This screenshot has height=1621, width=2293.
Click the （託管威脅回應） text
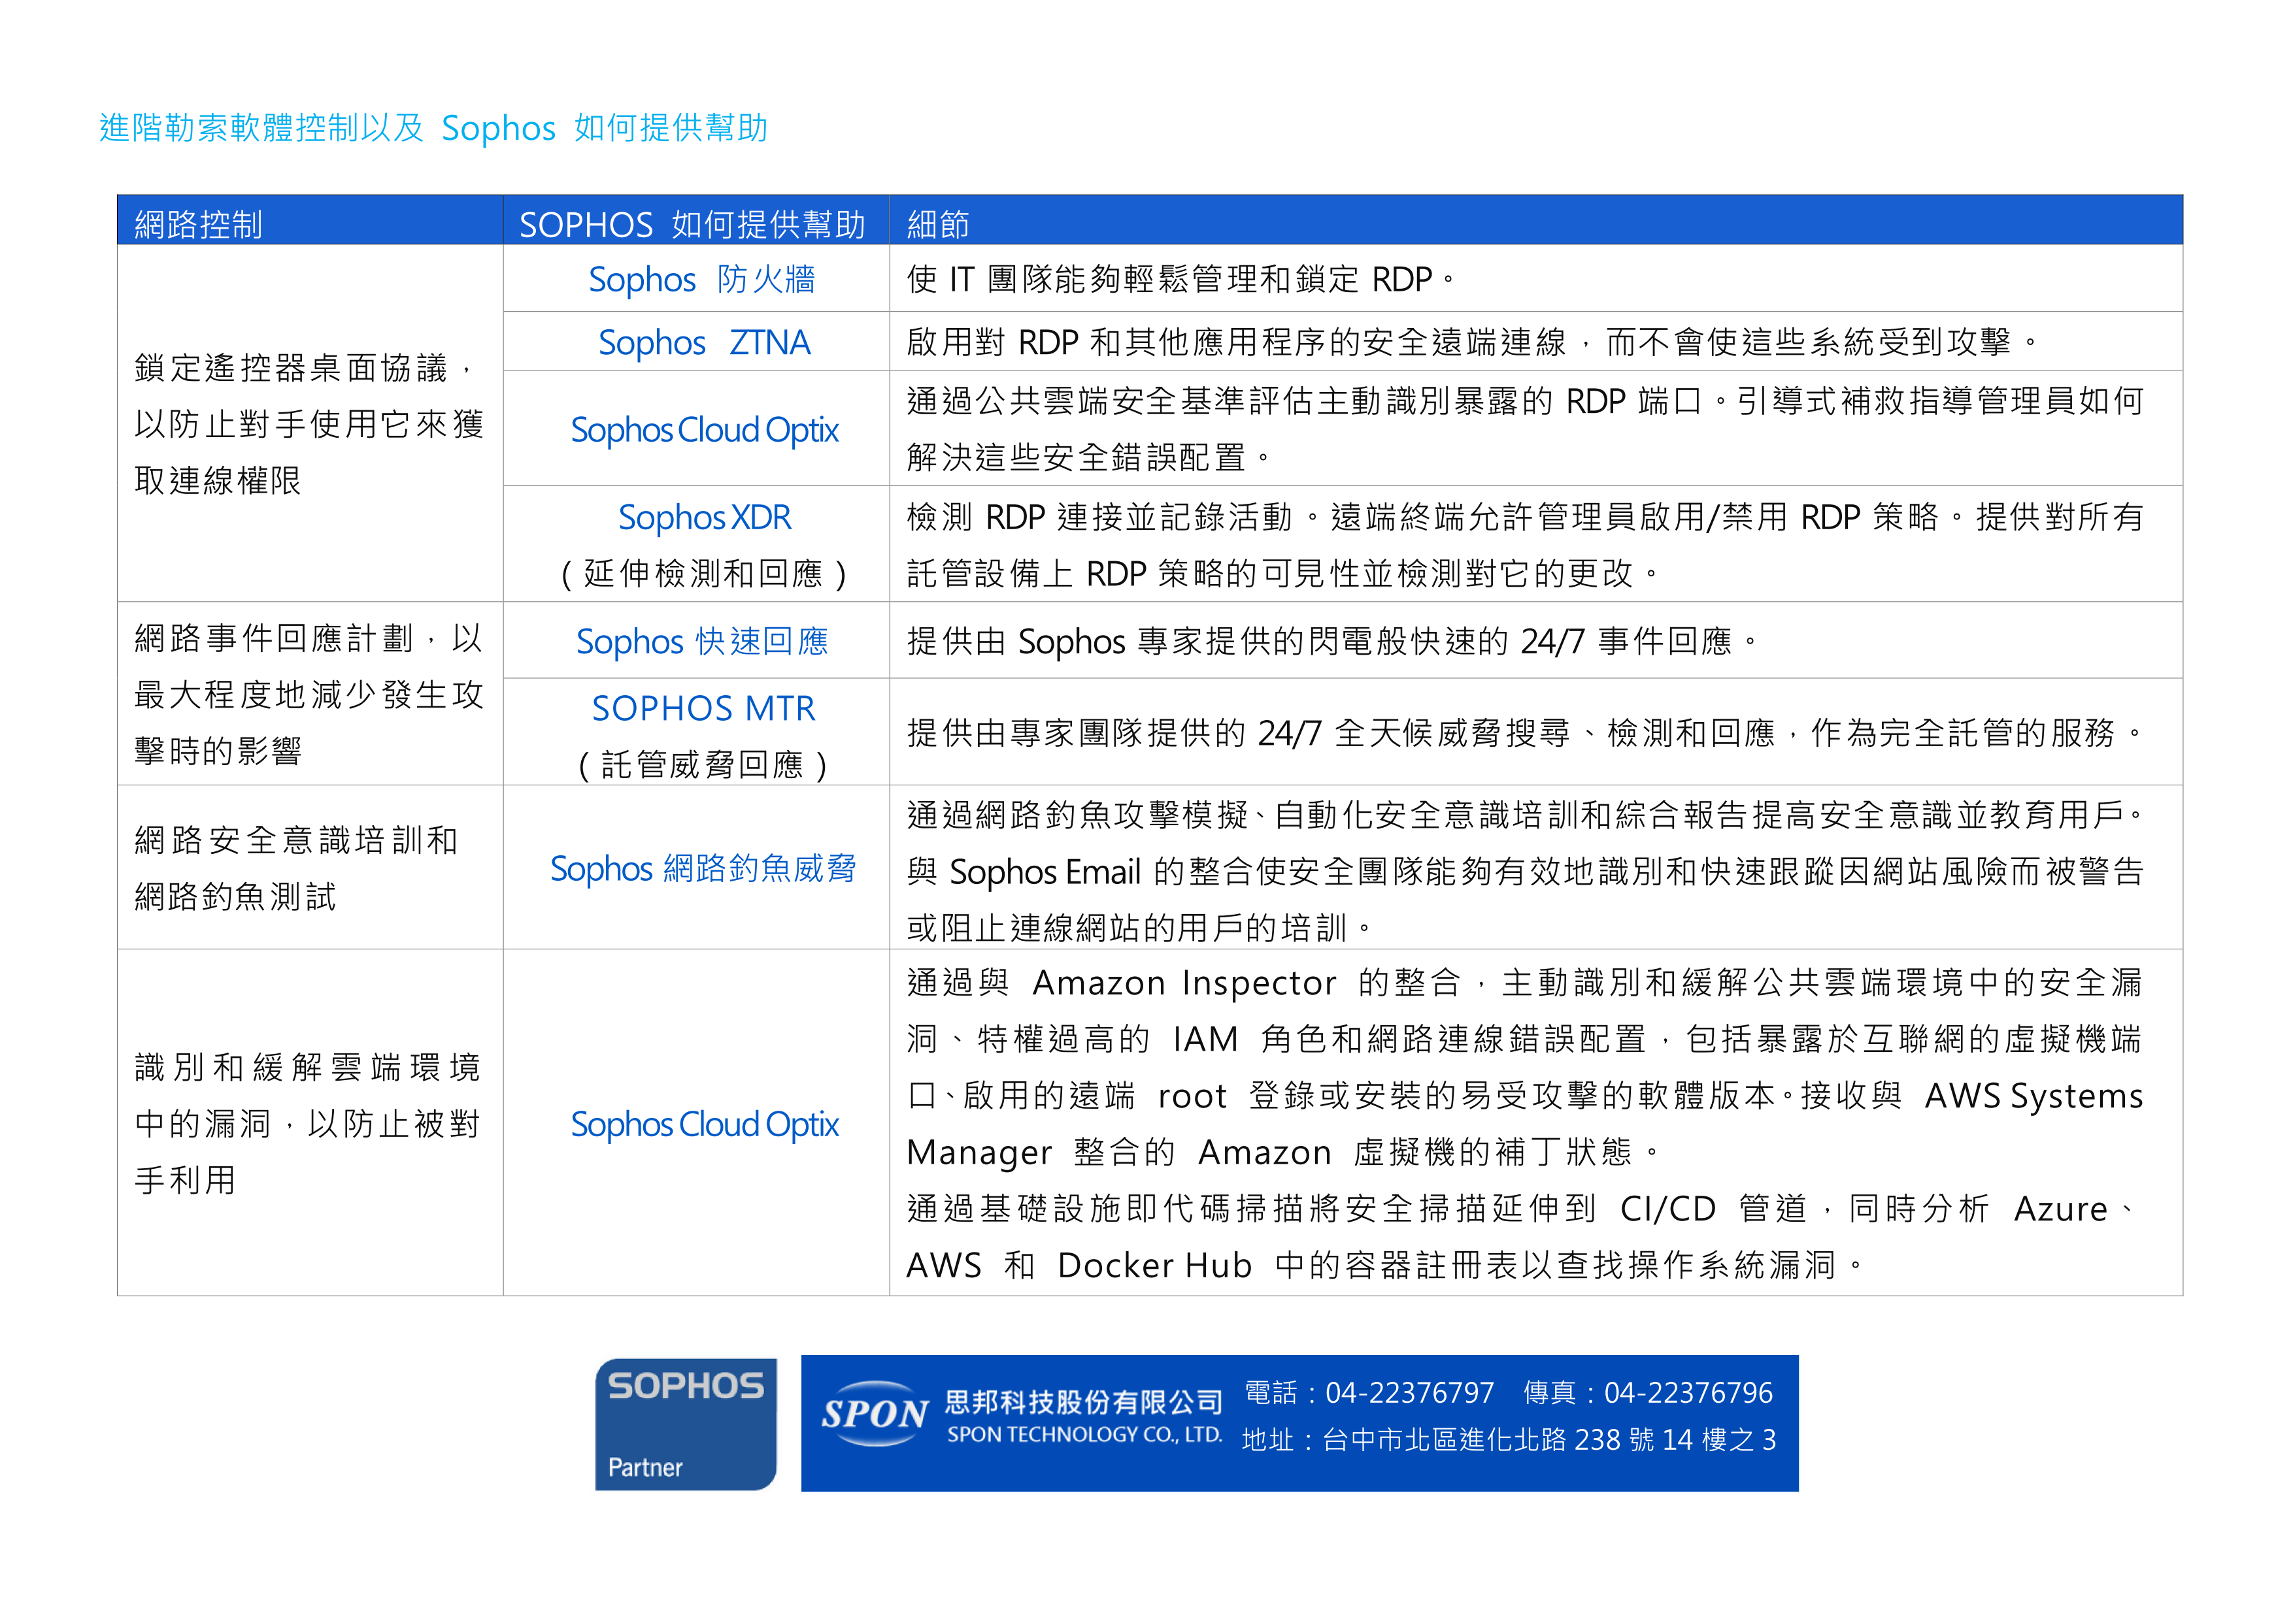(703, 764)
